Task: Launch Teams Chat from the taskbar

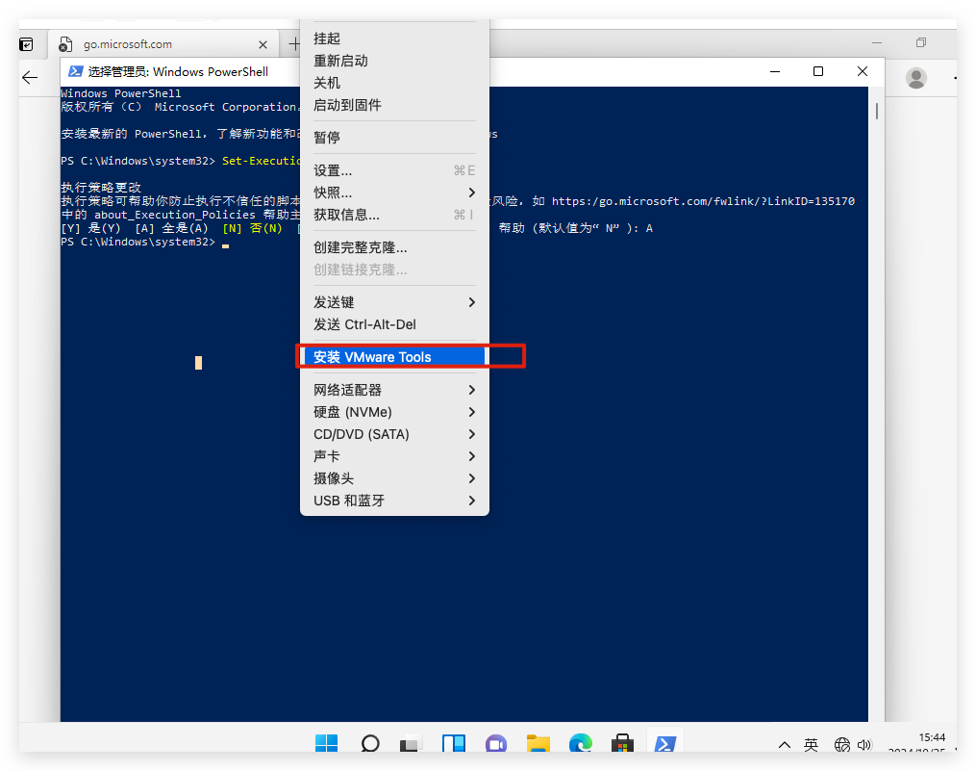Action: 496,743
